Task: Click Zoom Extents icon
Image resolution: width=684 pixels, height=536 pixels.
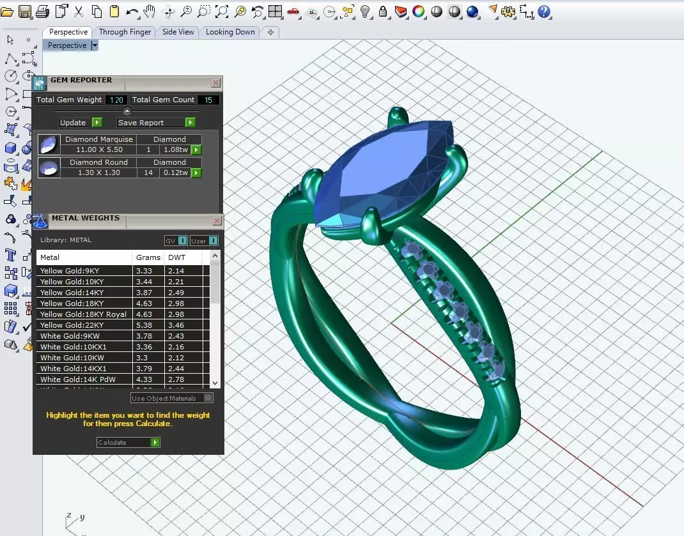Action: pos(222,11)
